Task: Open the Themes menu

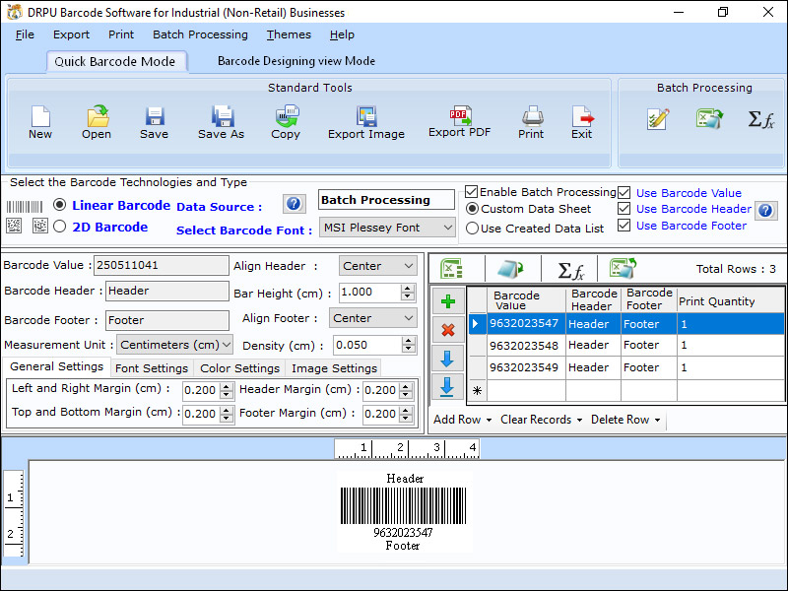Action: [x=288, y=34]
